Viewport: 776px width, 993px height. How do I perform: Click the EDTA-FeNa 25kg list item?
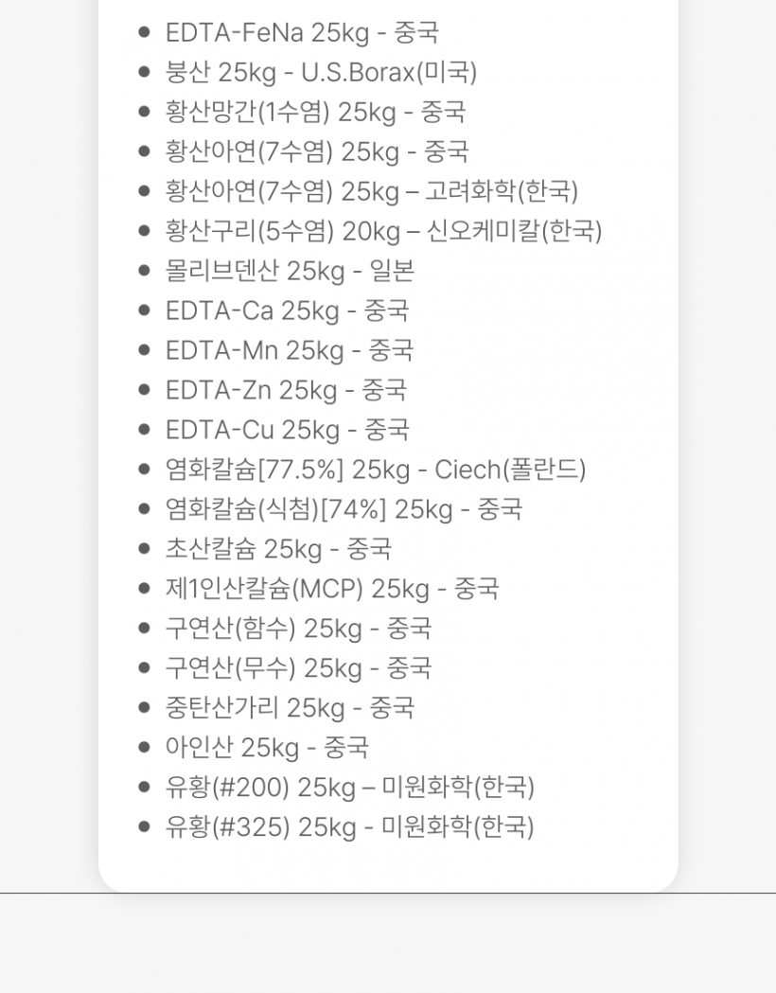pos(302,33)
